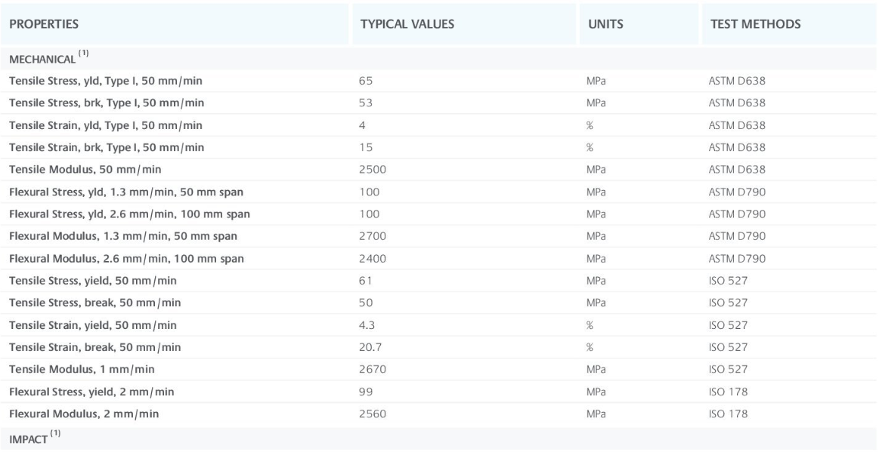Select Flexural Stress, yld, 2.6 mm/min row
Screen dimensions: 879x452
(439, 214)
